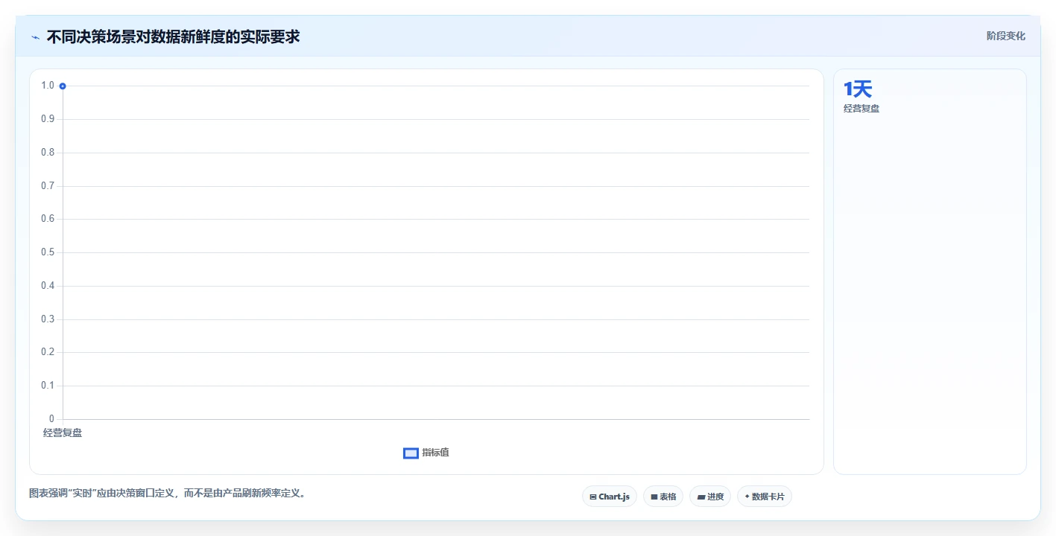Click the chart title 不同决策场景对数据新鲜度的实际要求
Image resolution: width=1056 pixels, height=536 pixels.
pos(173,36)
